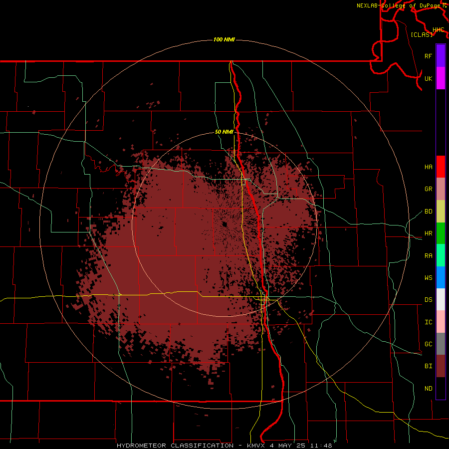
Task: Click the ND legend label
Action: [428, 389]
